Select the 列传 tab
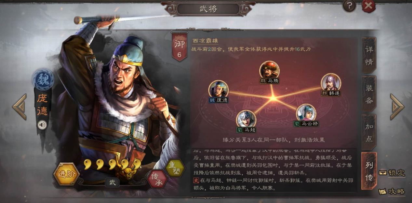Screen dimensions: 412x203 point(369,171)
